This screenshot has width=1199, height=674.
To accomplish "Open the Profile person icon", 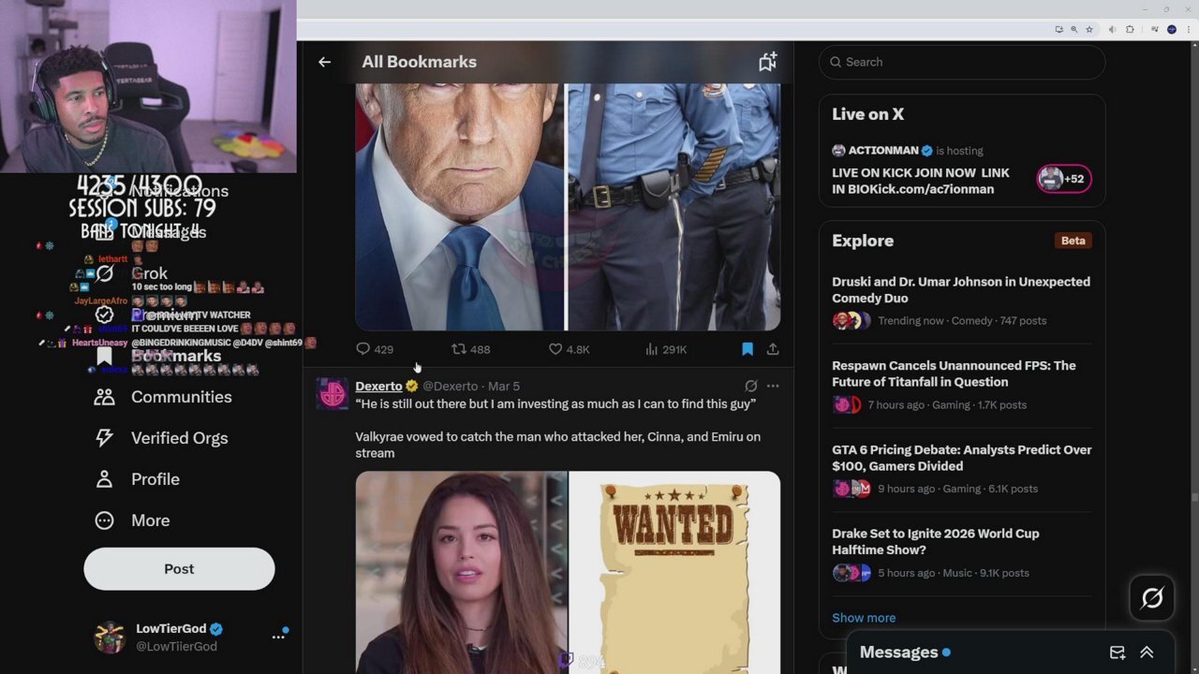I will 104,479.
